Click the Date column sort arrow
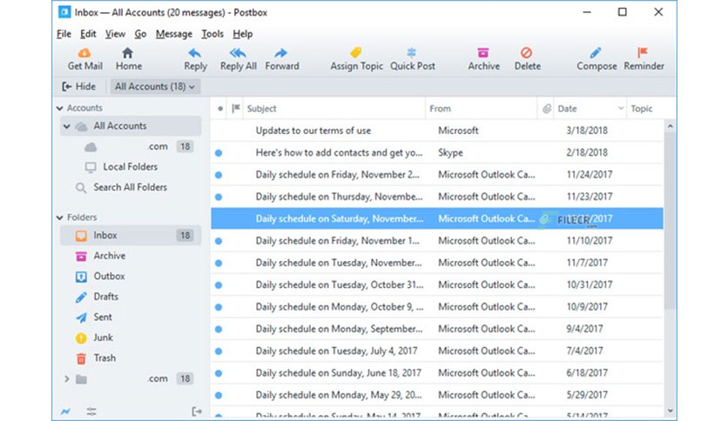 621,109
